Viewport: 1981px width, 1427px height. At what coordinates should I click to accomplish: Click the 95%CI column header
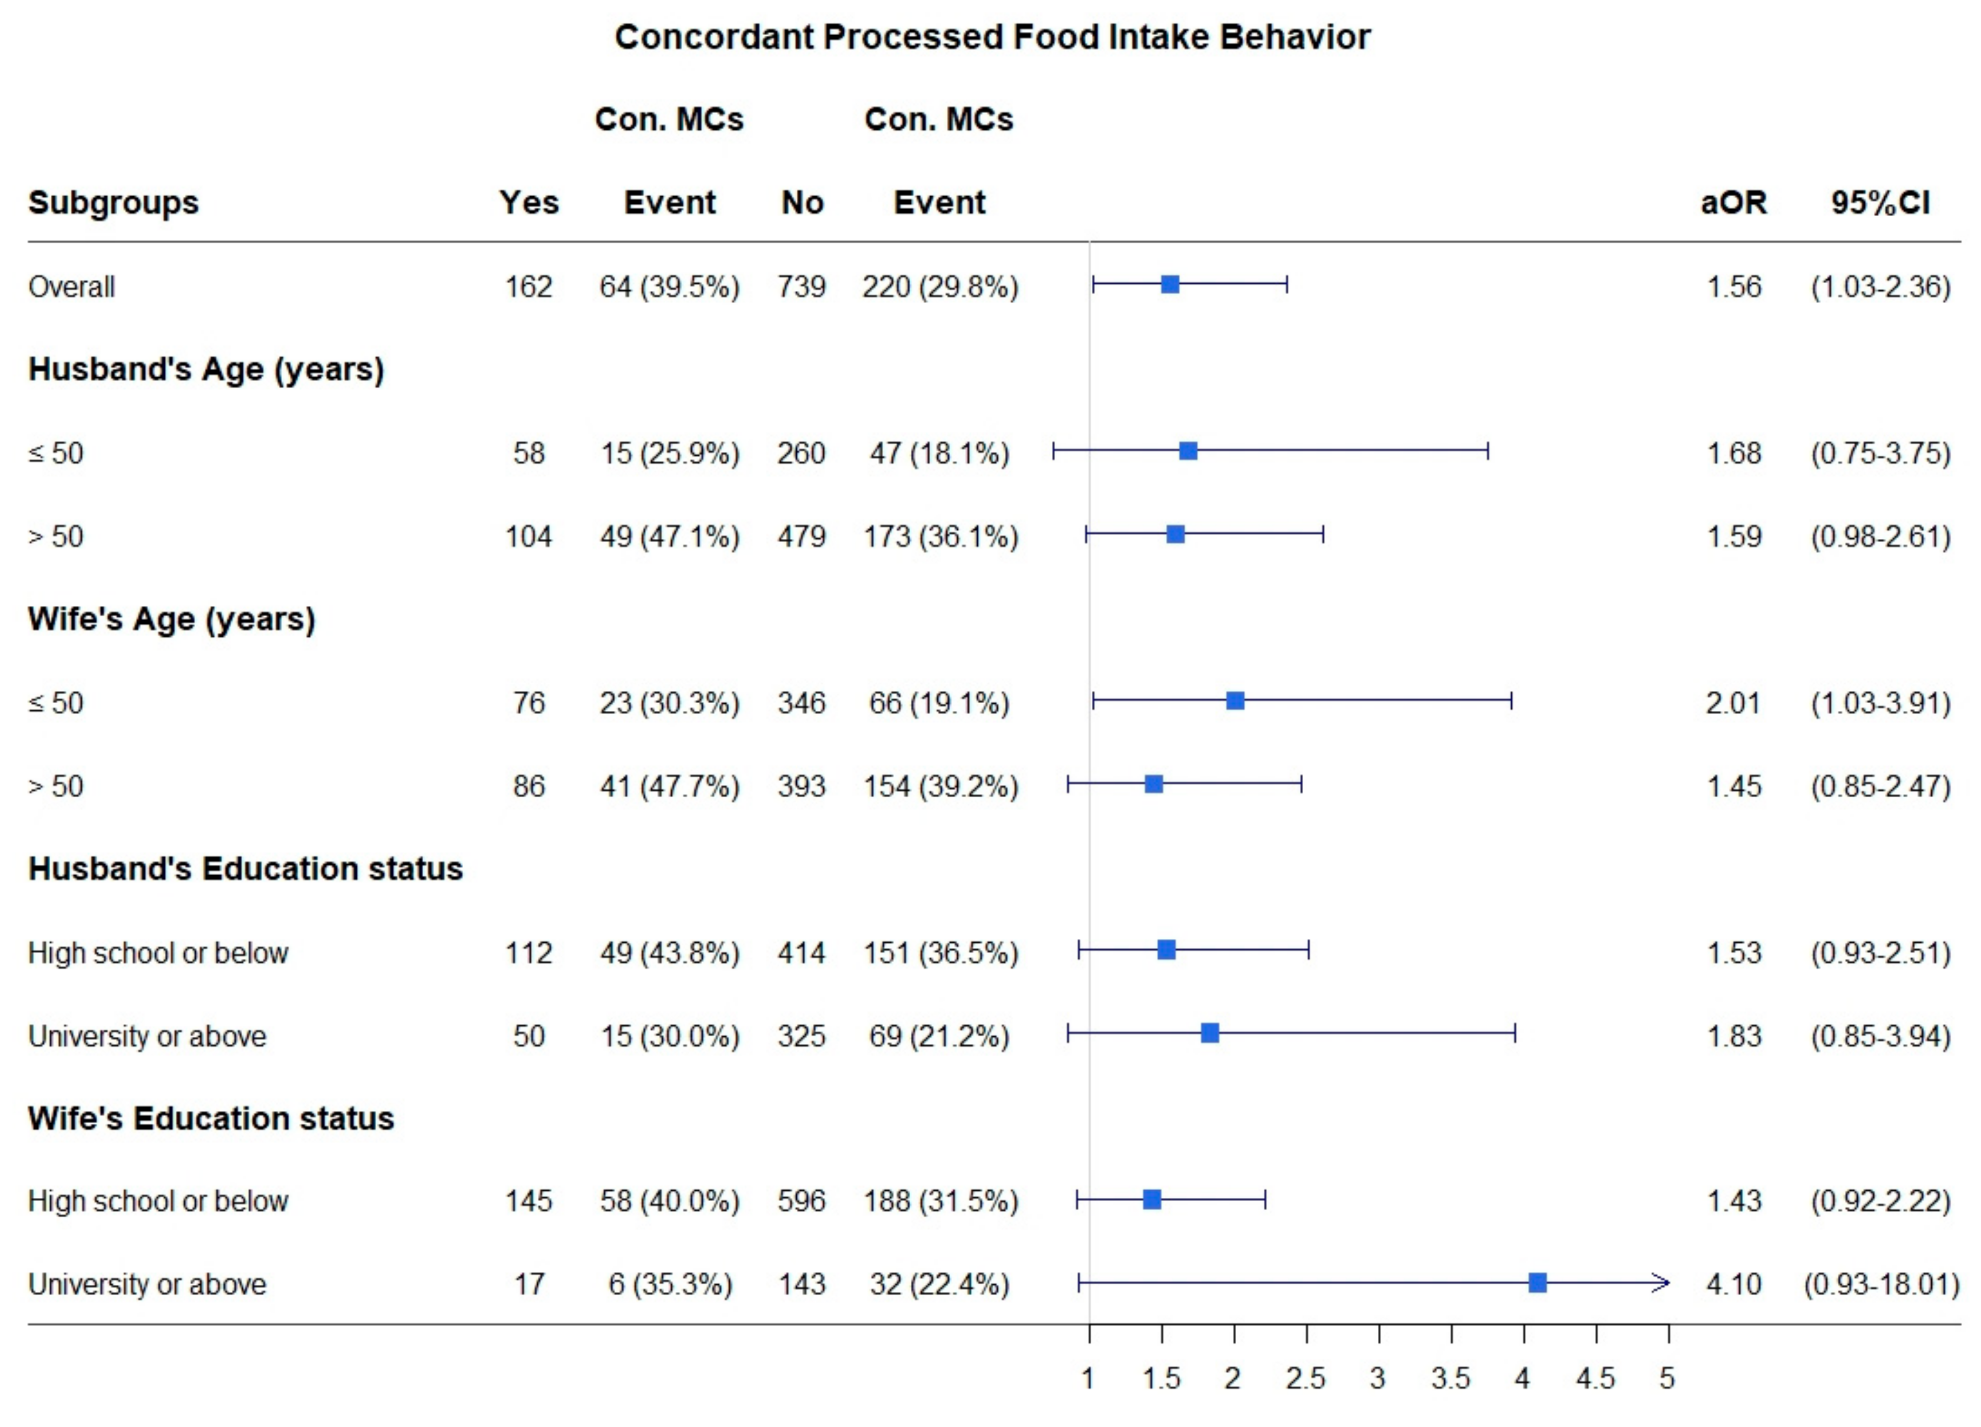click(x=1880, y=203)
